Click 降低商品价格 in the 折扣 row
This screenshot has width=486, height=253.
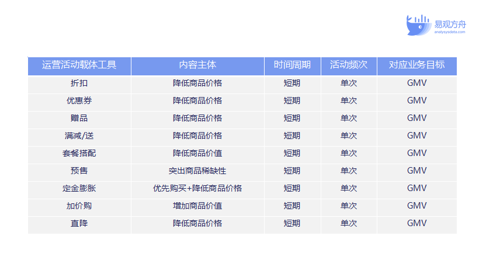tap(197, 83)
